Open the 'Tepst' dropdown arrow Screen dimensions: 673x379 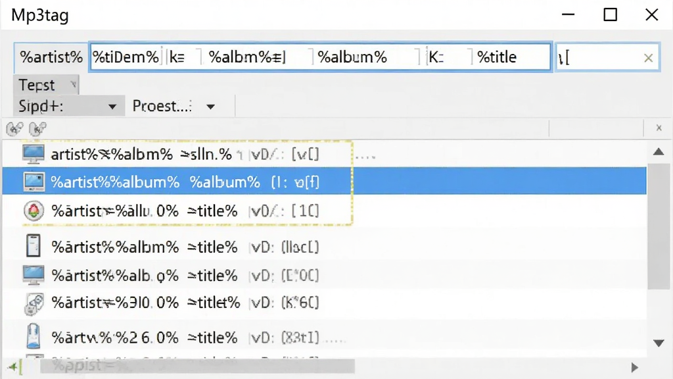click(x=74, y=85)
